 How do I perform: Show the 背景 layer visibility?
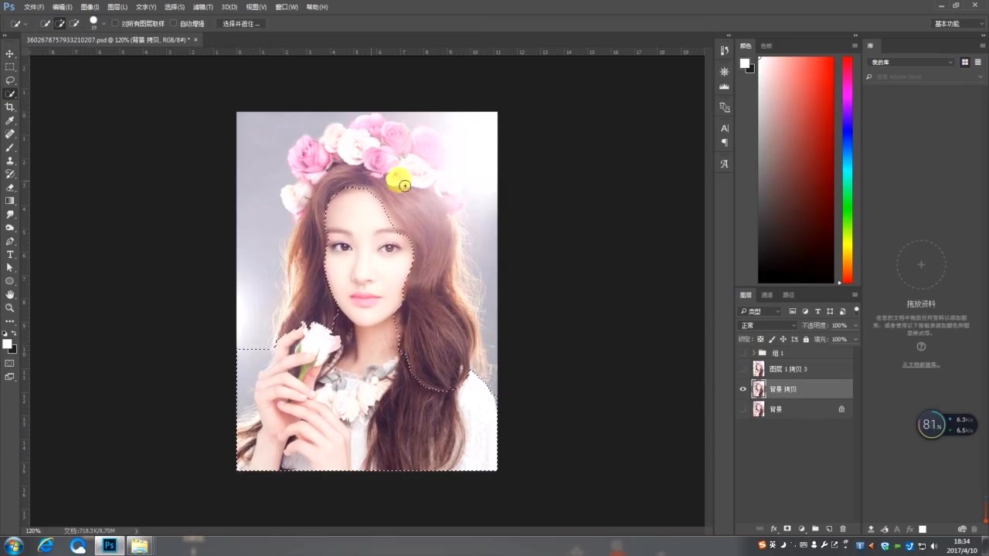point(743,409)
